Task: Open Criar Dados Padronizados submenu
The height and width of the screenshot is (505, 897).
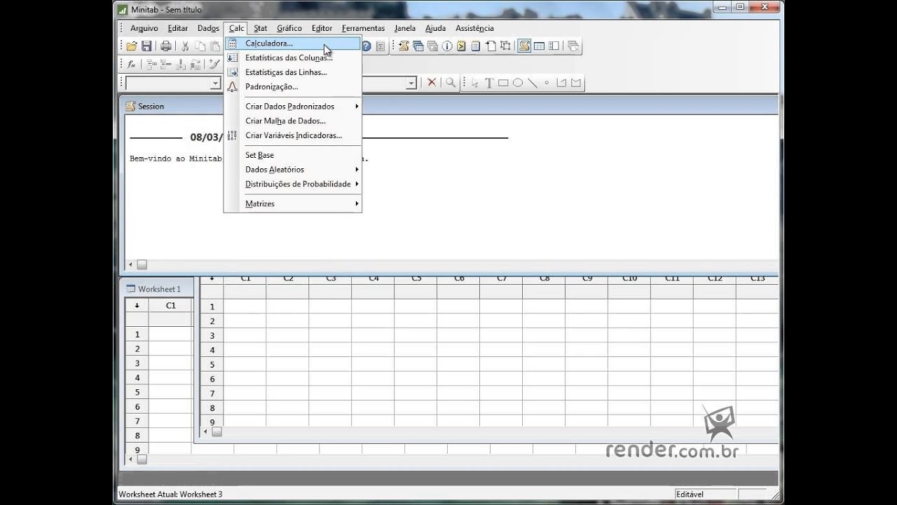Action: [x=293, y=107]
